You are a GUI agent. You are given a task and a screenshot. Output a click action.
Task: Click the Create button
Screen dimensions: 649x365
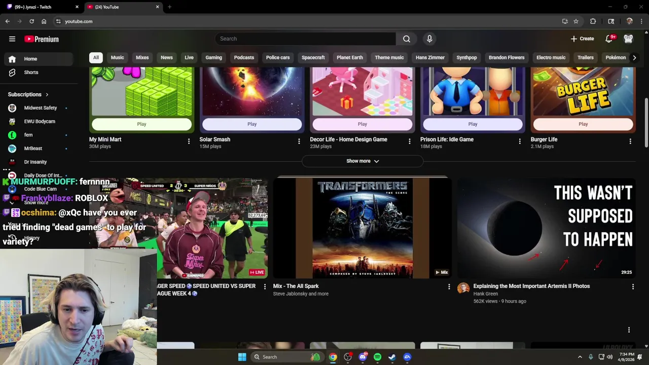(582, 39)
